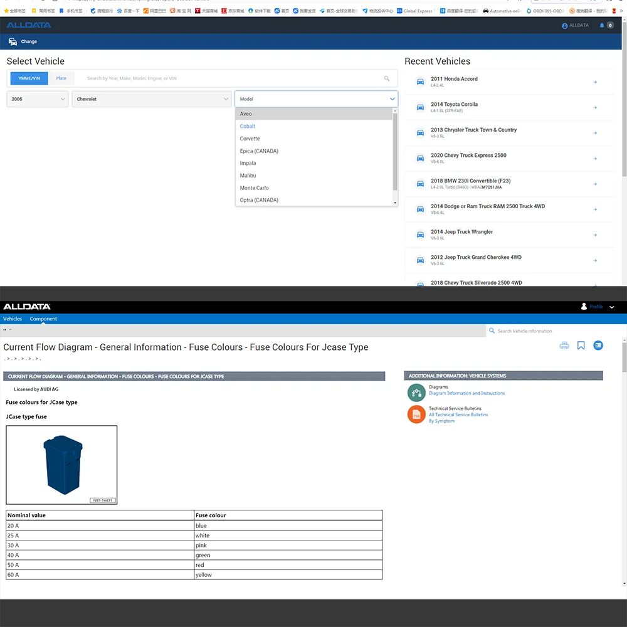Open the By Symptom link
This screenshot has height=627, width=627.
point(441,421)
